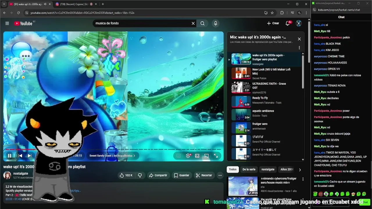This screenshot has width=372, height=209.
Task: Click the YouTube address bar URL
Action: click(82, 13)
